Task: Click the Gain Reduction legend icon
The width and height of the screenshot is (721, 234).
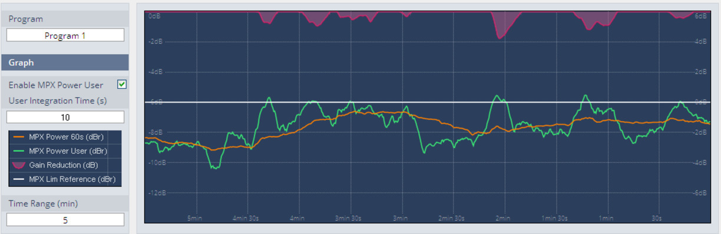Action: click(19, 165)
